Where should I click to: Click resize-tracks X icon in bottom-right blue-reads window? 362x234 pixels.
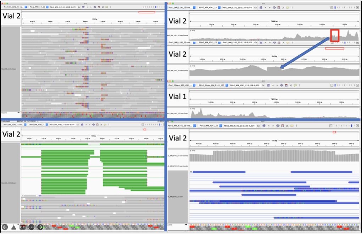point(287,126)
